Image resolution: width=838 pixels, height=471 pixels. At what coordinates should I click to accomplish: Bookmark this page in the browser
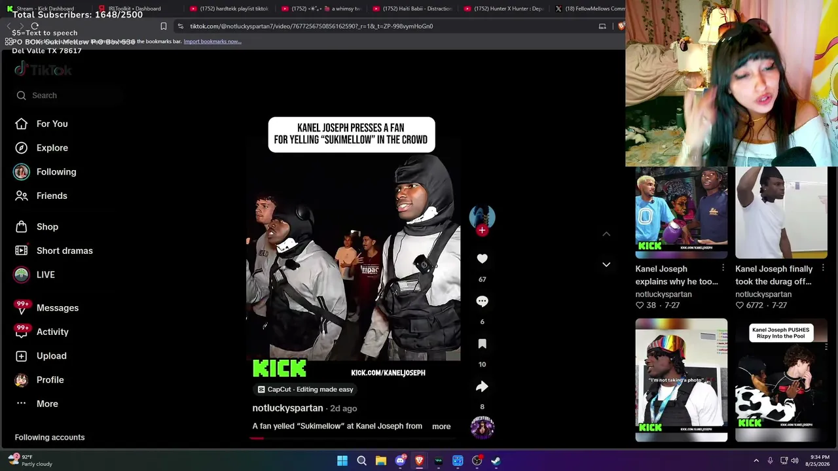tap(164, 26)
